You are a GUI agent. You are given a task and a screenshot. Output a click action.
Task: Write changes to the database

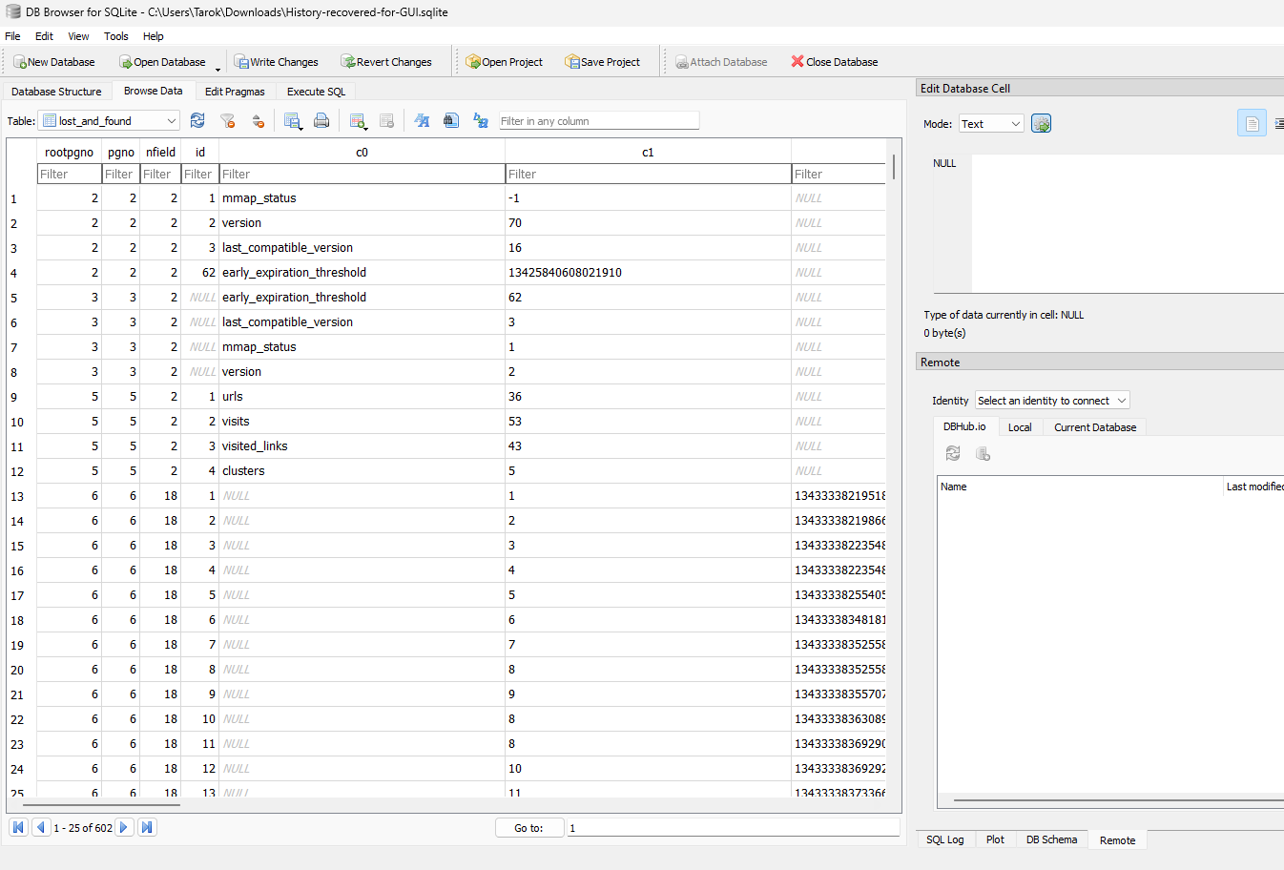pos(277,62)
